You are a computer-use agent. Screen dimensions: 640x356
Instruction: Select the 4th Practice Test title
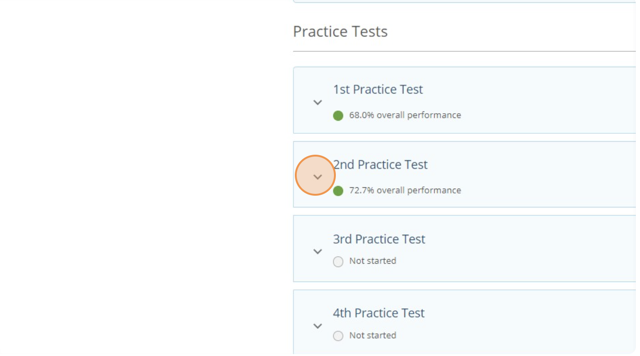tap(378, 313)
